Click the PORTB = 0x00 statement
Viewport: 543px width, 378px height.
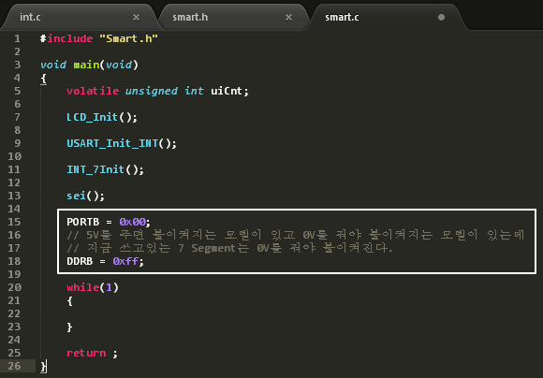[x=109, y=222]
